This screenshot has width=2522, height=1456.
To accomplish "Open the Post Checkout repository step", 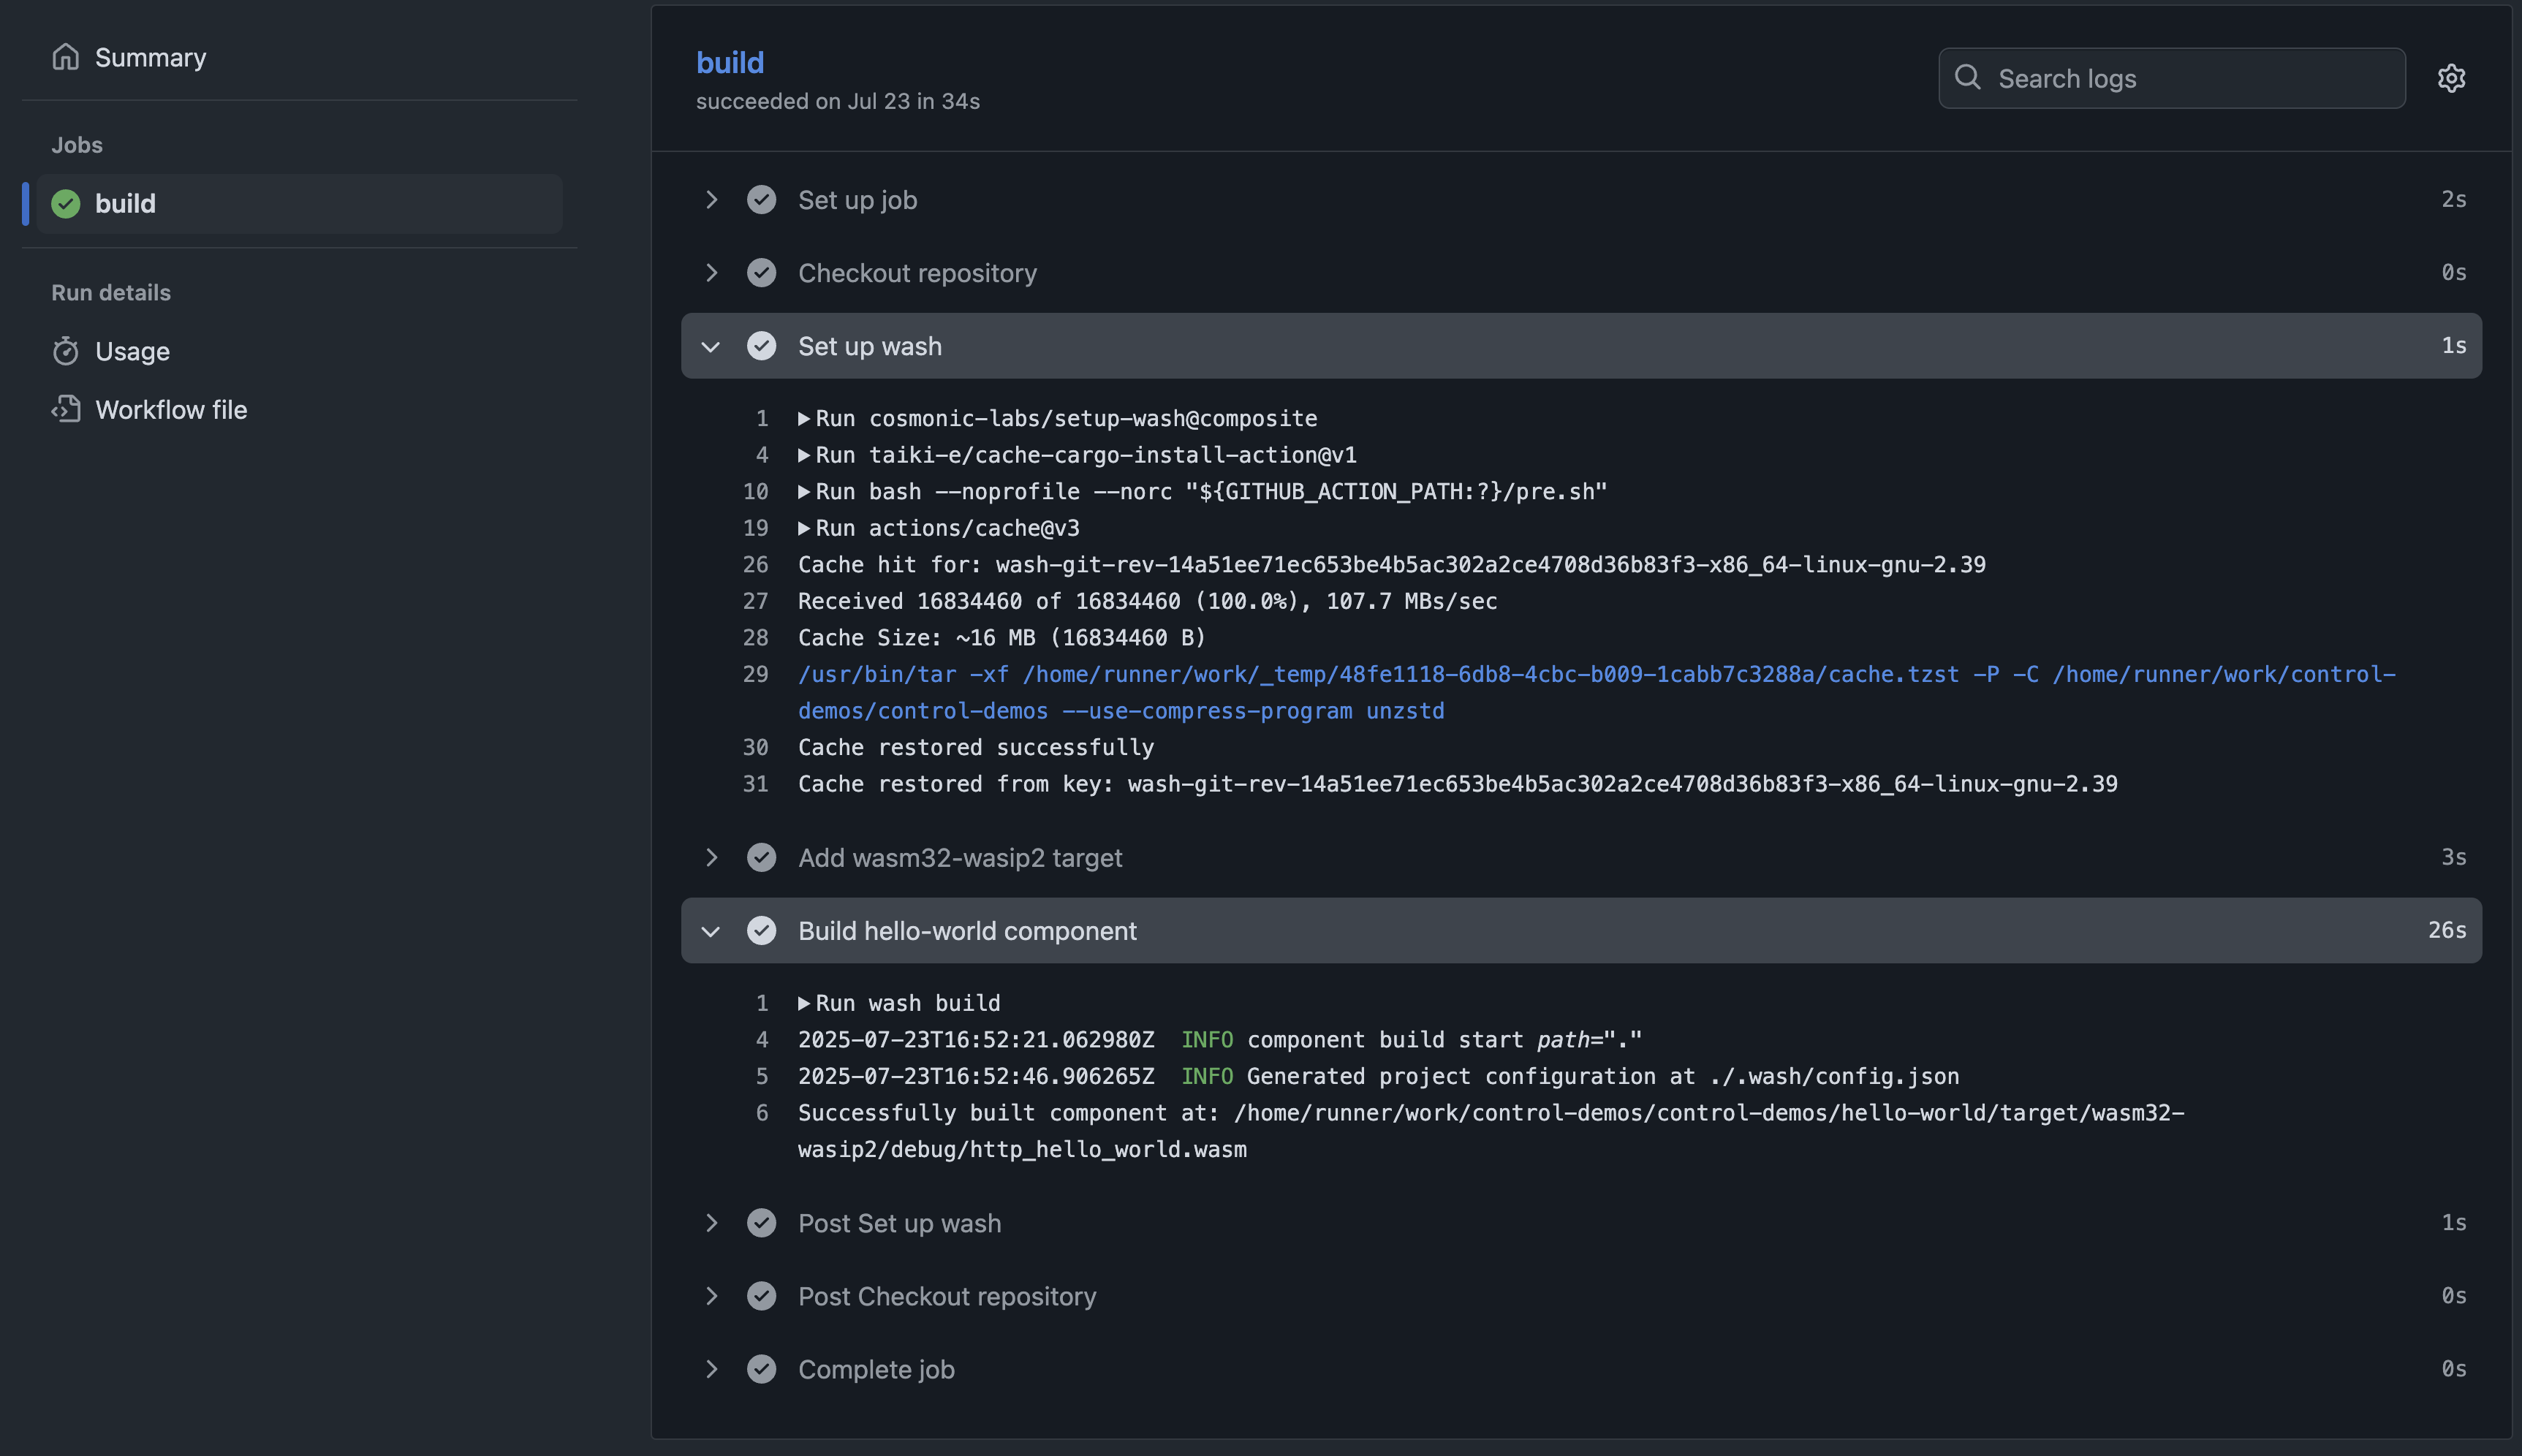I will 946,1296.
